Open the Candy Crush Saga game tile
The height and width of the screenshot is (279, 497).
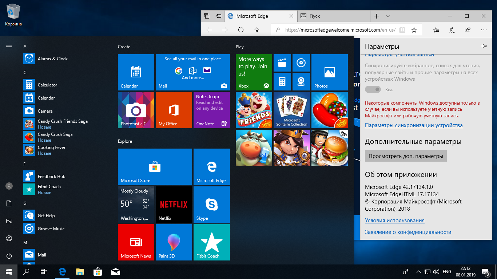330,110
